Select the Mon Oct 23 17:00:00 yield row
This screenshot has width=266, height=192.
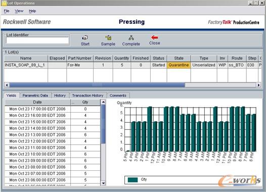pyautogui.click(x=53, y=109)
